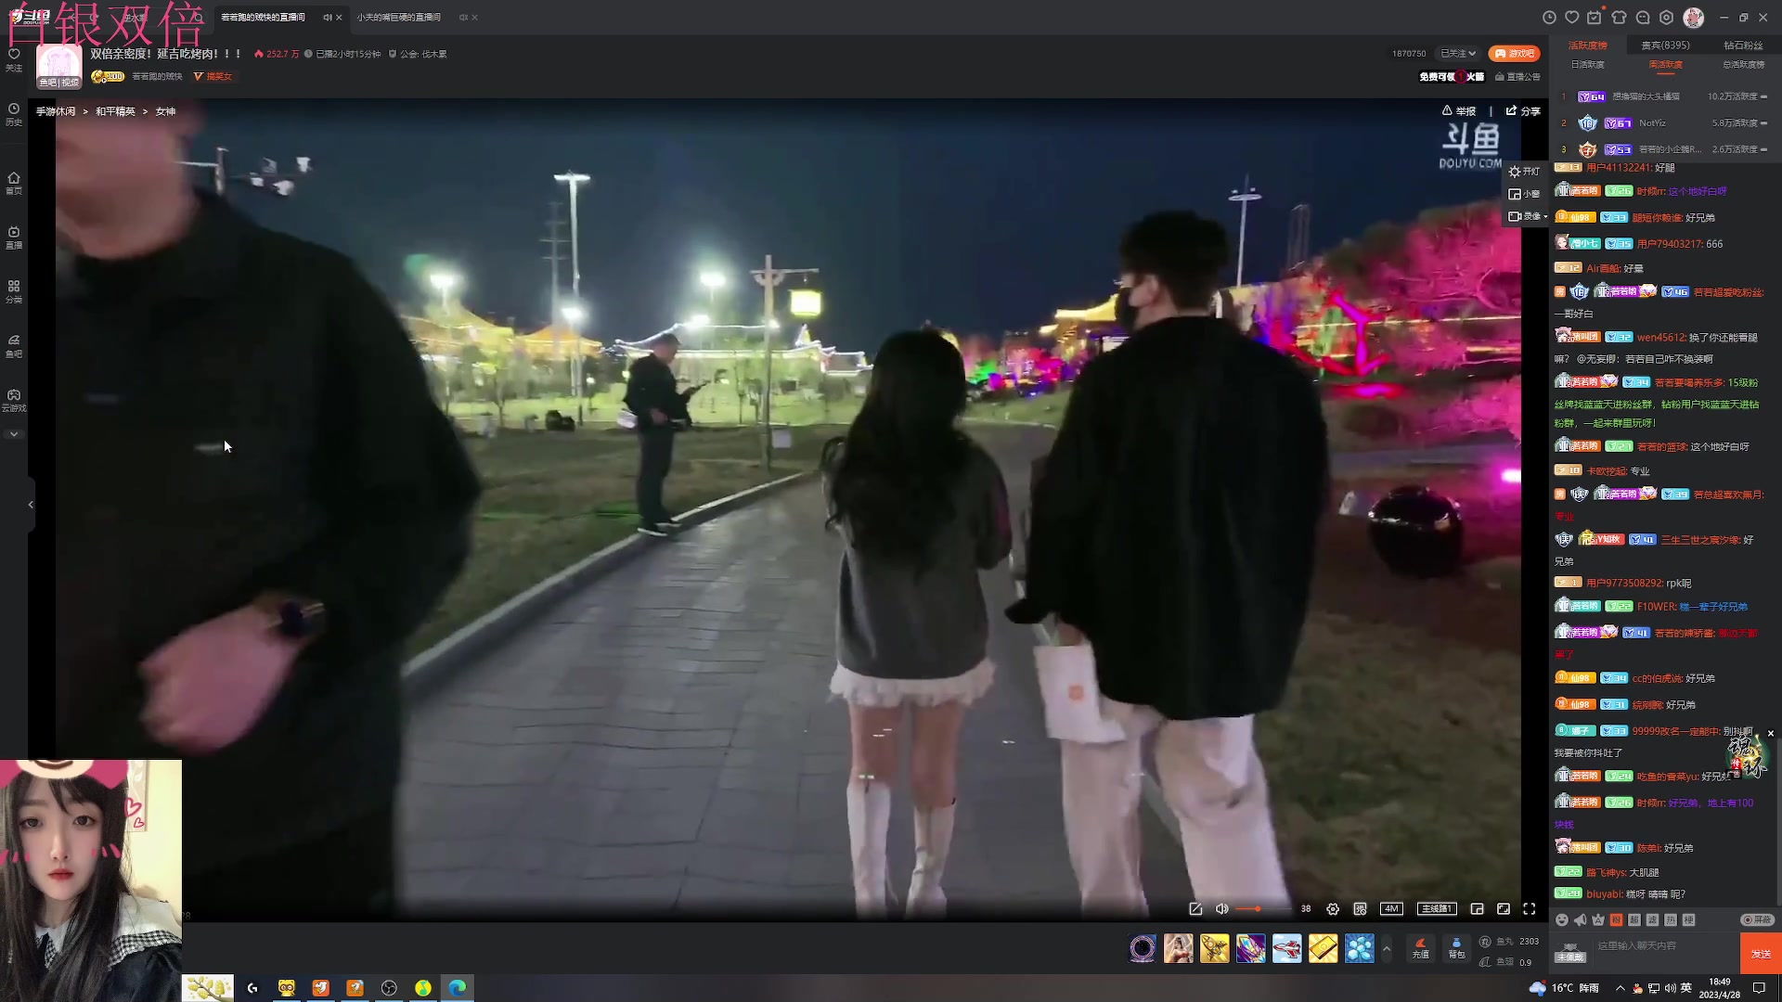Open video player settings gear
1782x1002 pixels.
click(1333, 909)
